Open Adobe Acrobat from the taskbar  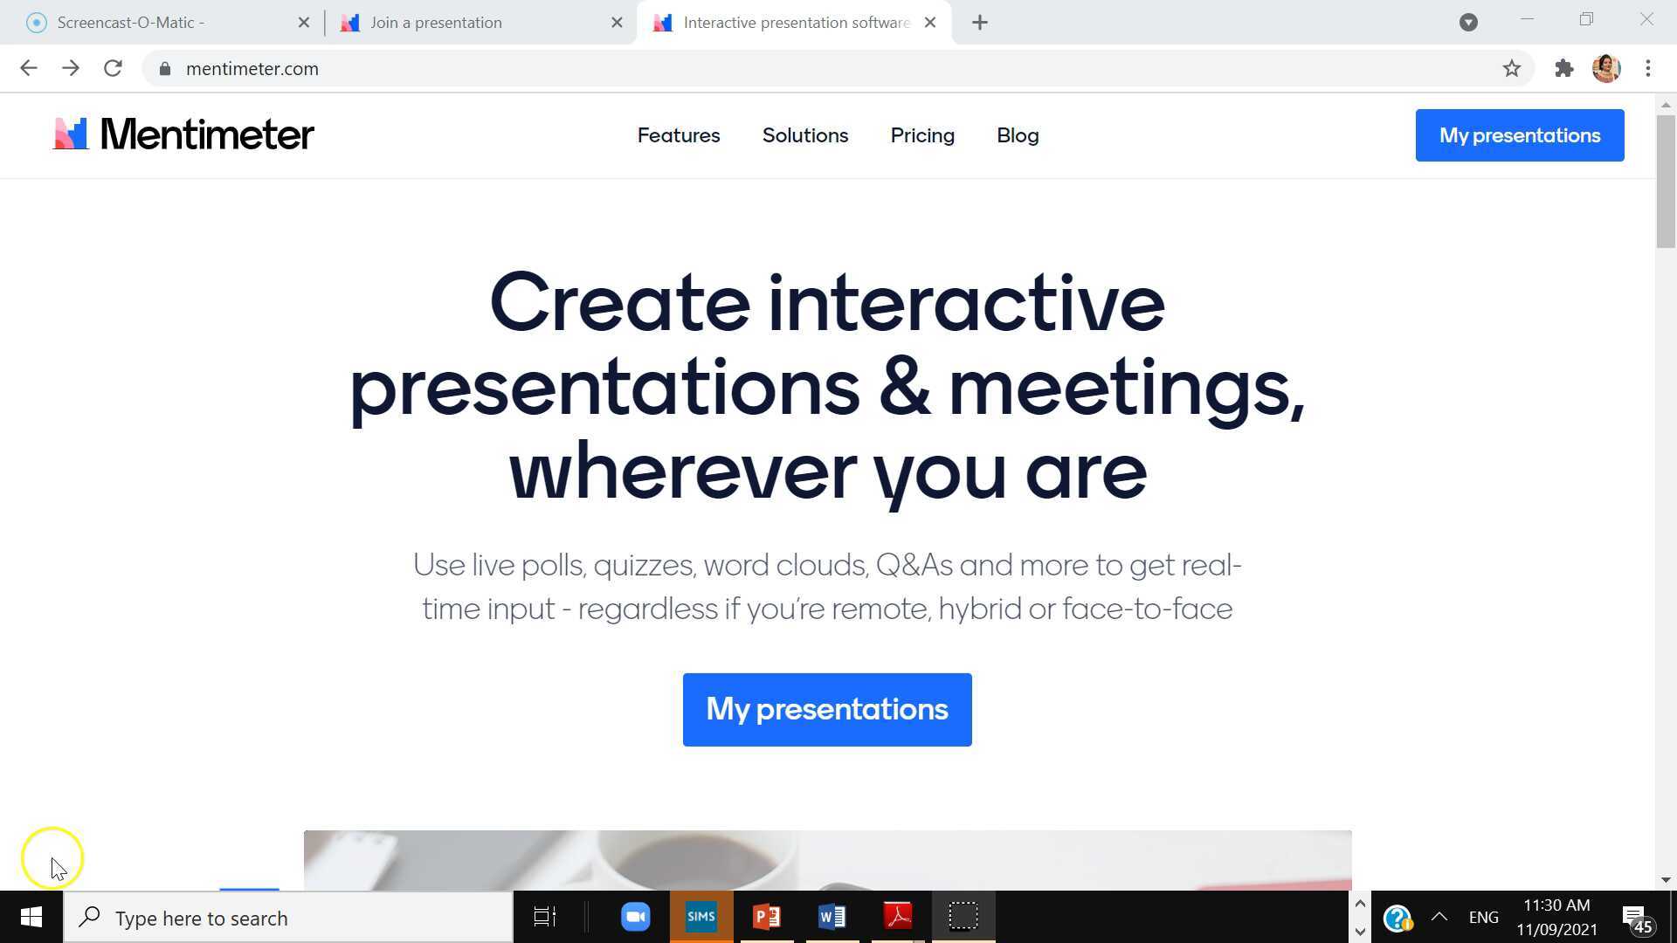tap(898, 917)
